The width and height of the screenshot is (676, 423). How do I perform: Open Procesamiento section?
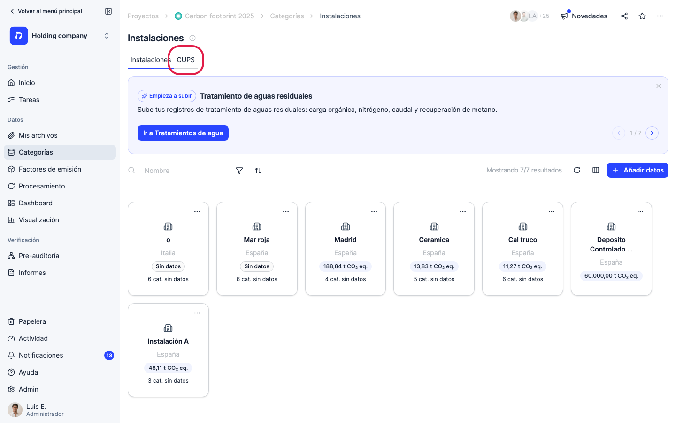(x=60, y=186)
